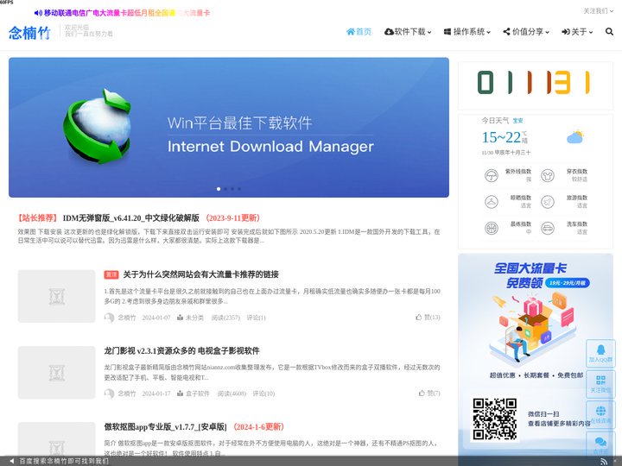Click the airplane icon 旅游指数
The height and width of the screenshot is (466, 622).
pyautogui.click(x=548, y=202)
